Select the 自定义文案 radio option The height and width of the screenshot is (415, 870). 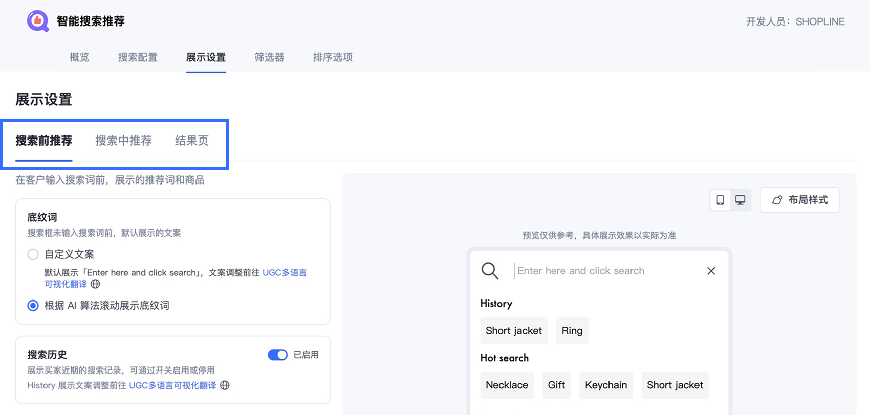pyautogui.click(x=33, y=255)
